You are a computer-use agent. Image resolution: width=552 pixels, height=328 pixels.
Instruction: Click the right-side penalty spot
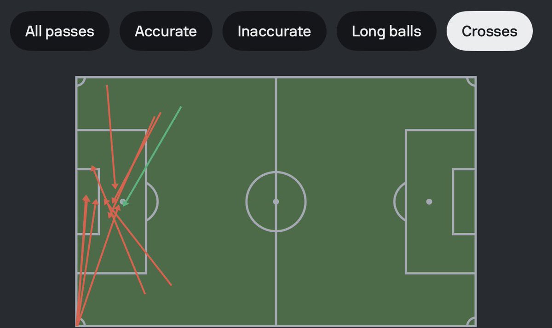point(429,201)
